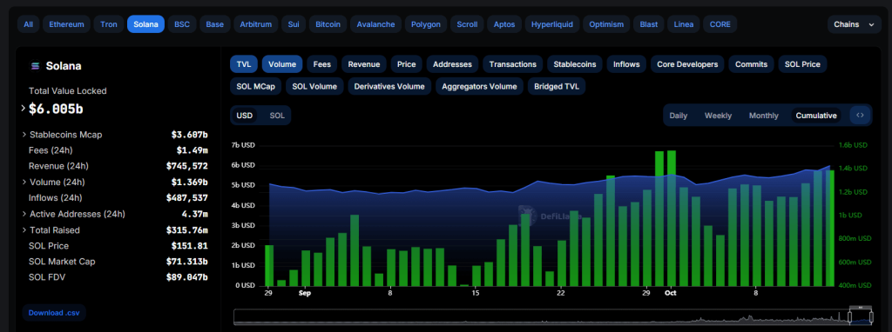Enable the SOL Volume metric

click(314, 86)
